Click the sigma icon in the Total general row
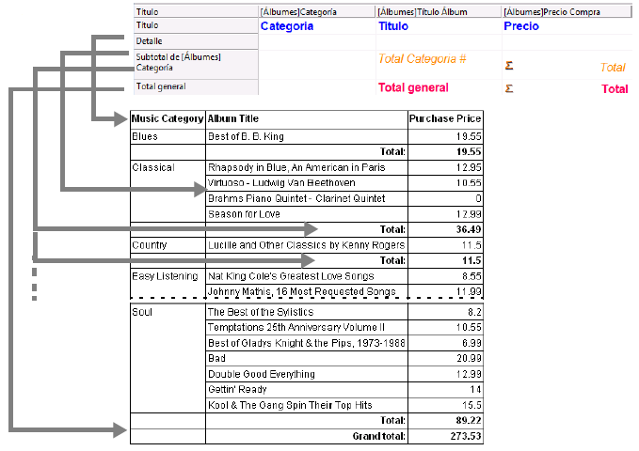The image size is (639, 451). [x=510, y=88]
